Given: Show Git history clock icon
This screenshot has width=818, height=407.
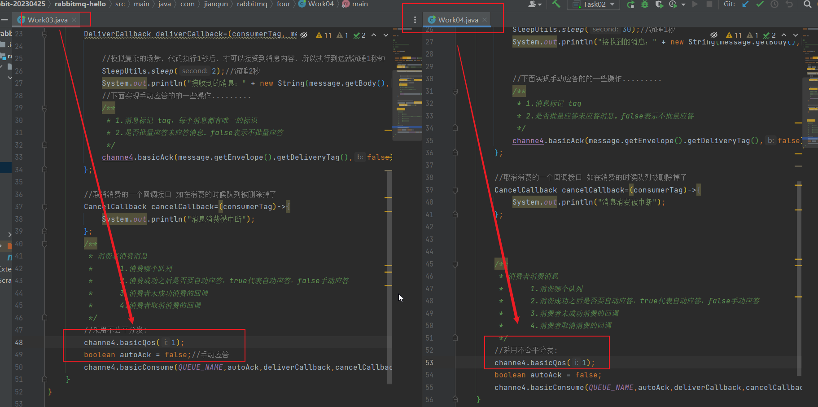Looking at the screenshot, I should coord(774,4).
